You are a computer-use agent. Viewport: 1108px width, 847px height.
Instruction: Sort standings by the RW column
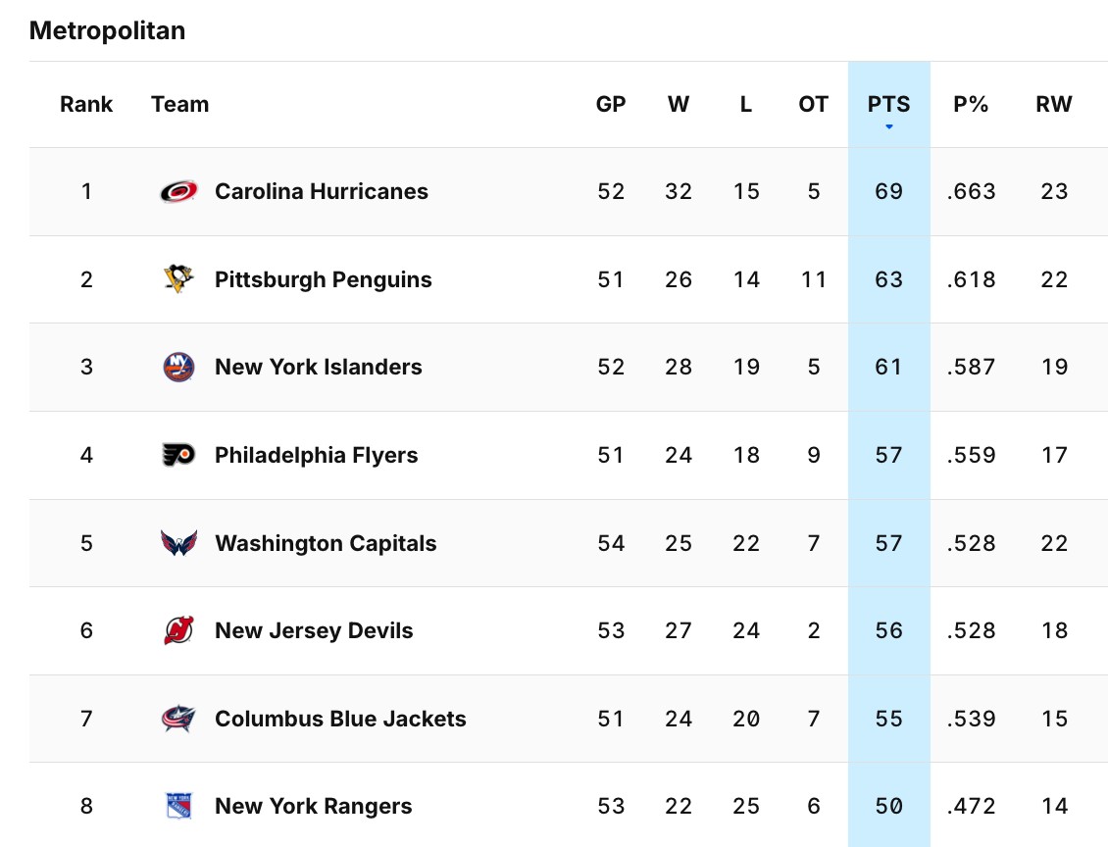[1054, 104]
